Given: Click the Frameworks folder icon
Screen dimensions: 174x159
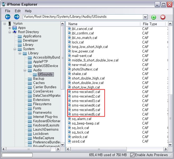Looking at the screenshot, I should 30,113.
